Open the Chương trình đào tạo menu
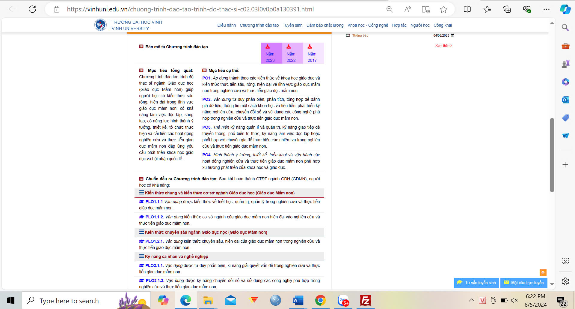 point(259,25)
